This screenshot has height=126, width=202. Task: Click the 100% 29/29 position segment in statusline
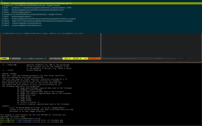click(x=75, y=58)
